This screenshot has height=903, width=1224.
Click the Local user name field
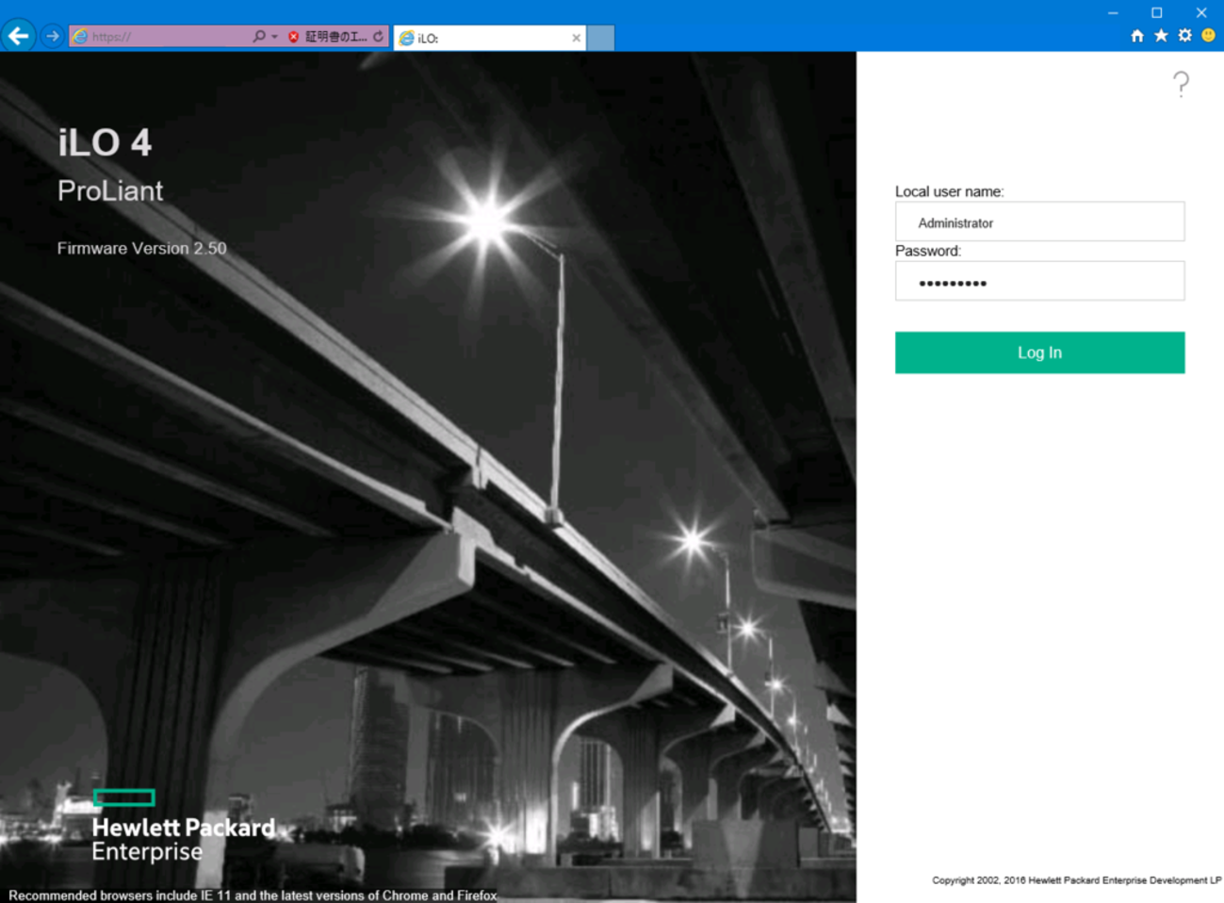point(1039,222)
